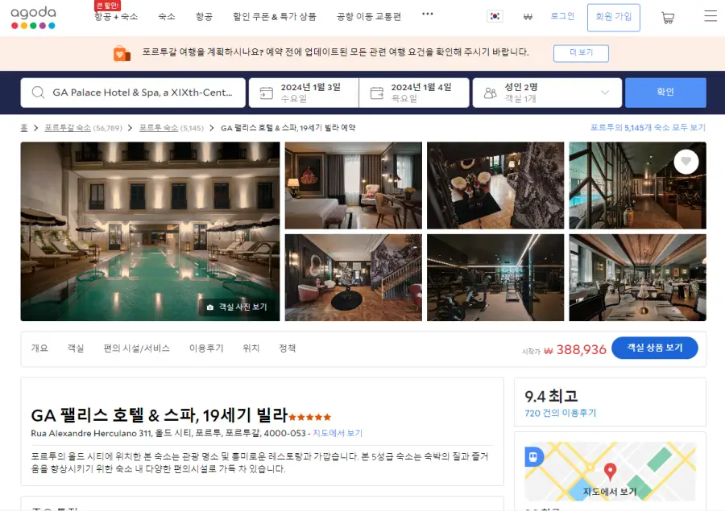Click the ₩ 388,936 price text

point(574,350)
